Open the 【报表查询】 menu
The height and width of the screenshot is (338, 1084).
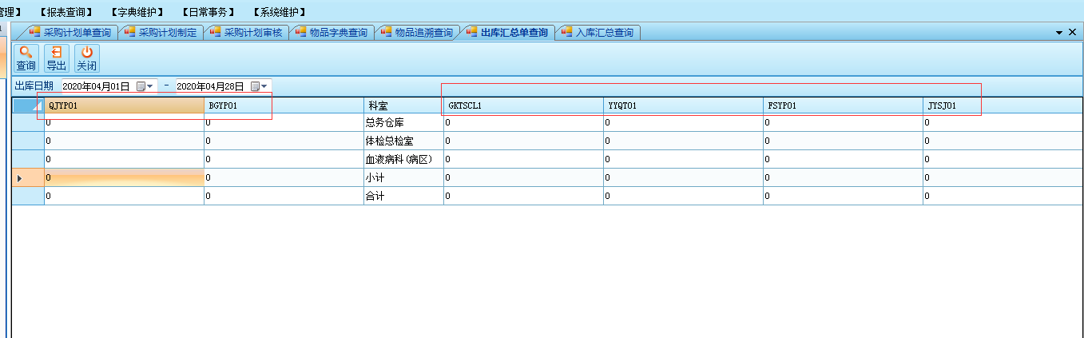[67, 12]
